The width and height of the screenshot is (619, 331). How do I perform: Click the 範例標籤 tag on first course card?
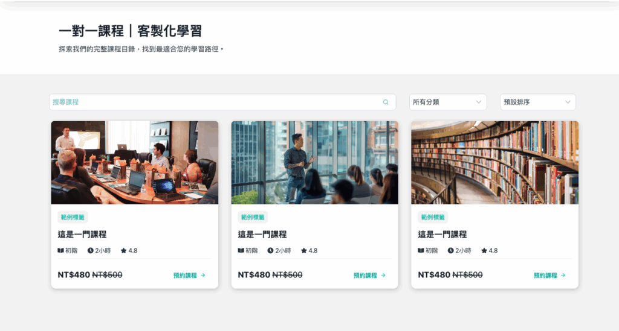73,217
